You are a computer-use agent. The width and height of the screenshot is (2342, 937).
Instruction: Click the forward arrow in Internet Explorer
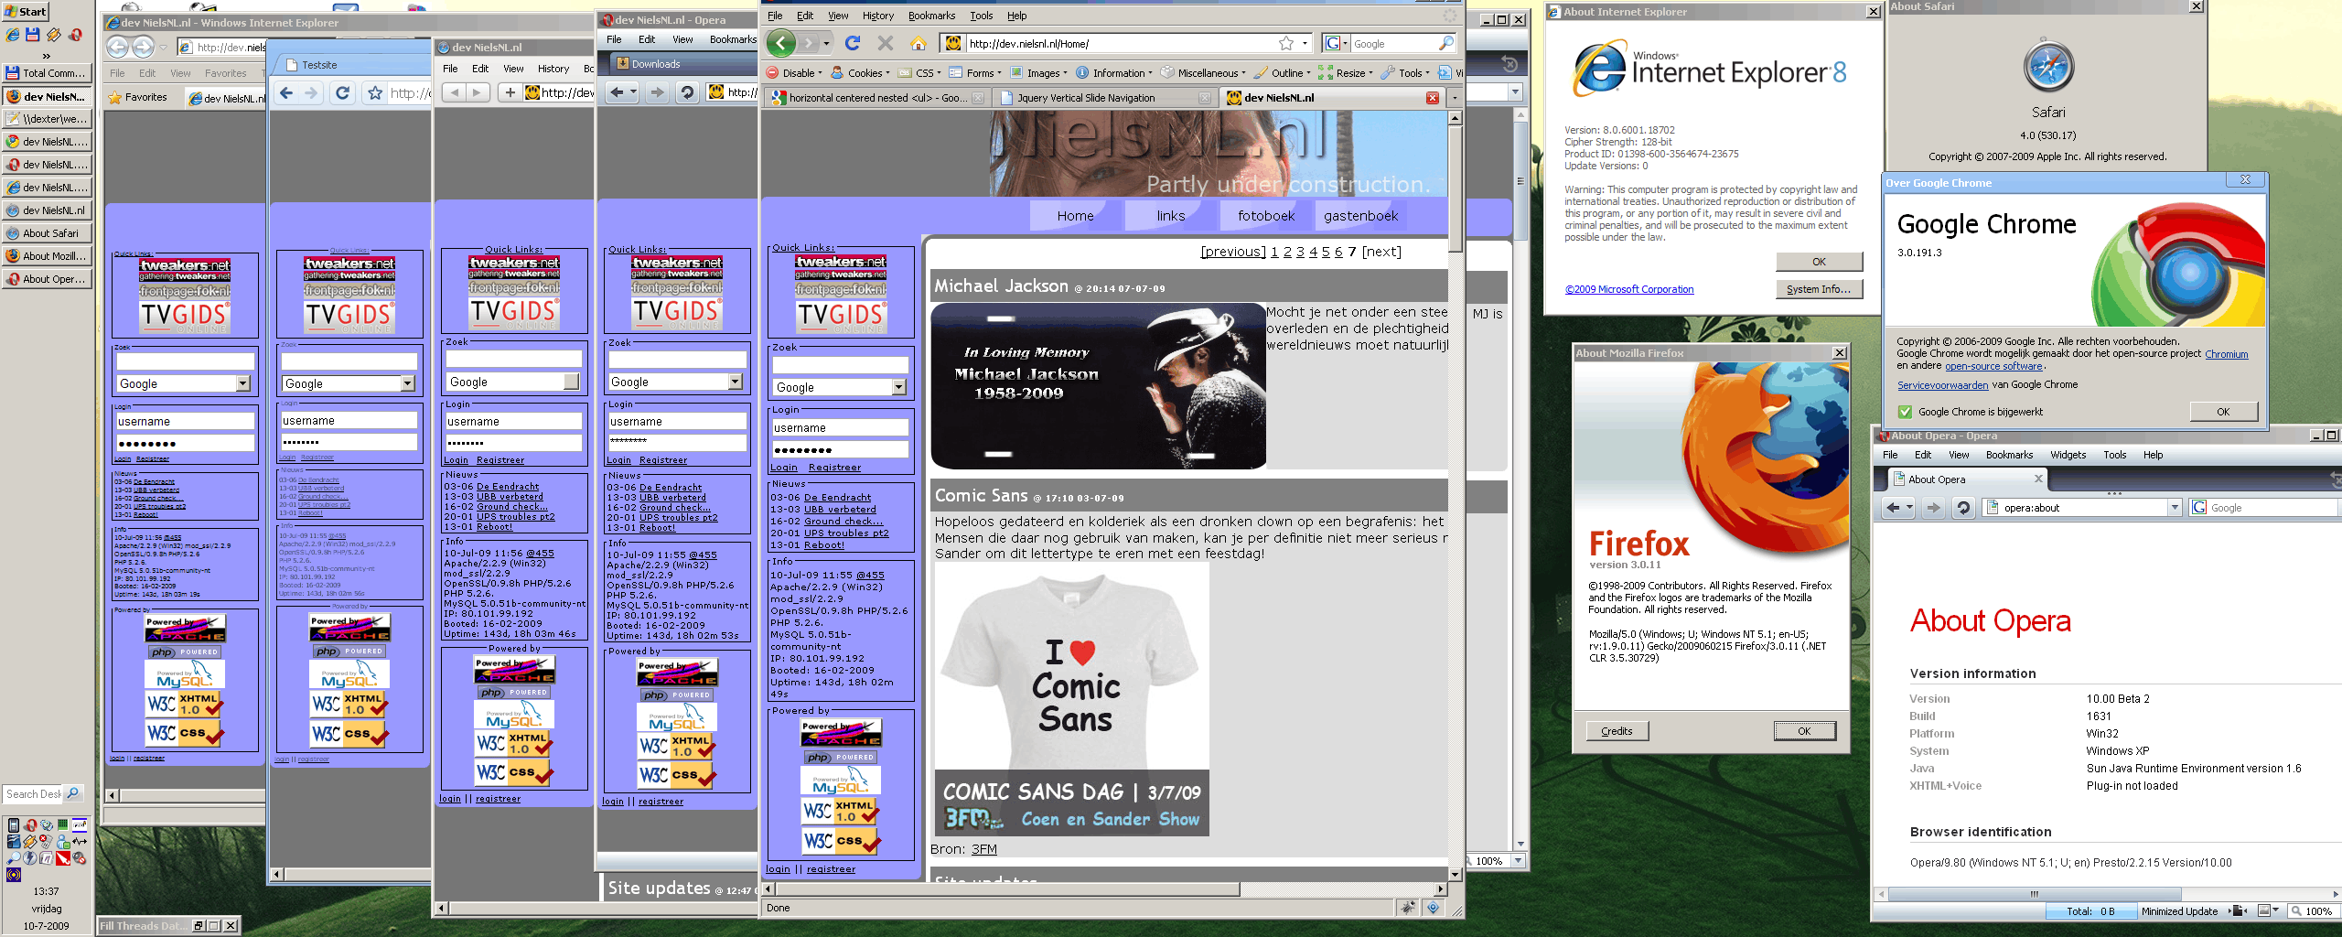click(144, 47)
